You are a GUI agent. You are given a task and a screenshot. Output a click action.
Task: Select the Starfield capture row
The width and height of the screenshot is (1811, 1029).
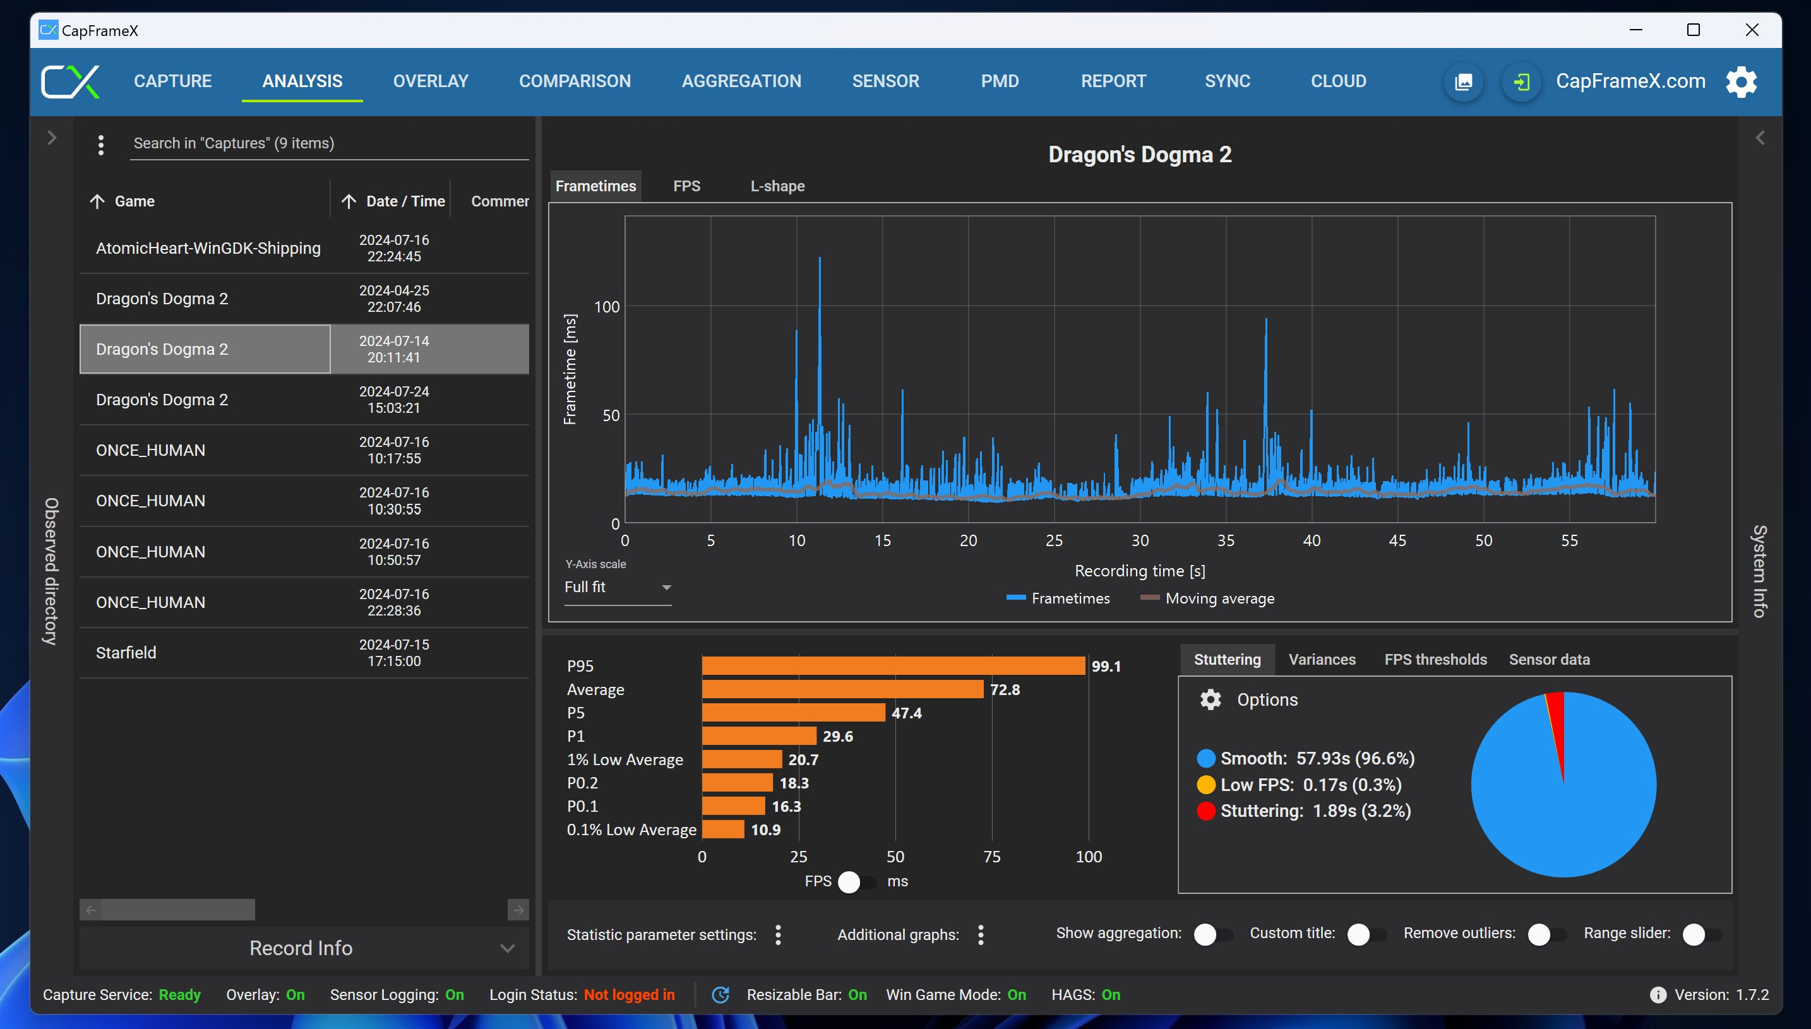click(x=304, y=653)
